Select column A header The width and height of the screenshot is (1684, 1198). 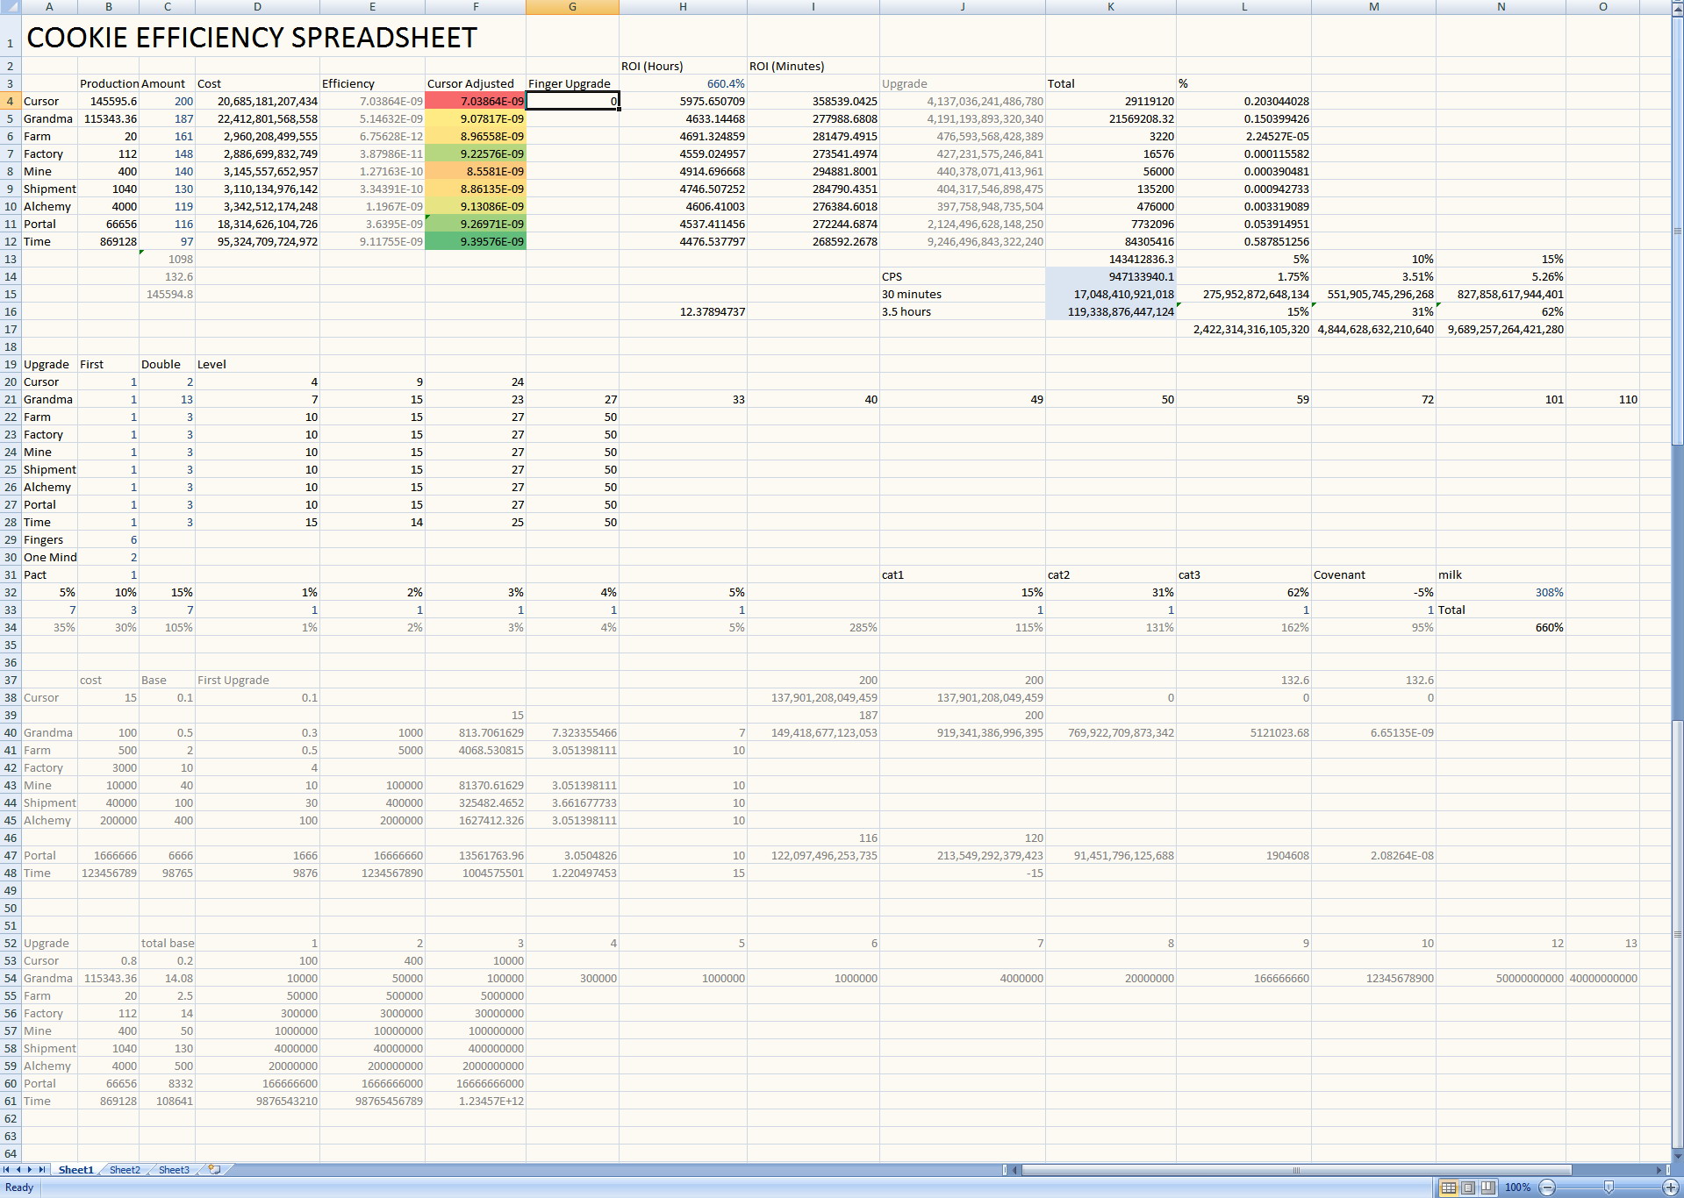point(49,7)
